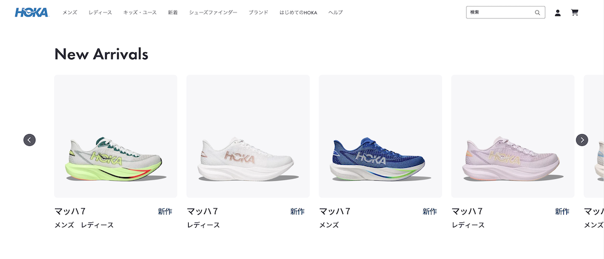Focus the 検索 search field
The height and width of the screenshot is (259, 604).
pos(501,13)
